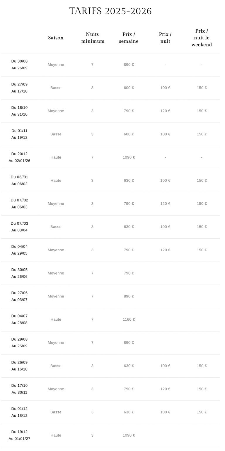This screenshot has width=225, height=451.
Task: Click Haute season for 03//01 period
Action: [56, 181]
